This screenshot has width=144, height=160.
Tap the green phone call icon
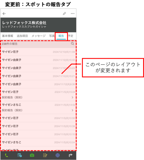pyautogui.click(x=6, y=155)
